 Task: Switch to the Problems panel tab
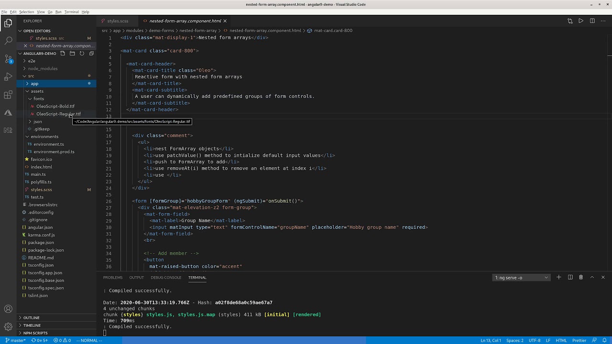coord(113,278)
